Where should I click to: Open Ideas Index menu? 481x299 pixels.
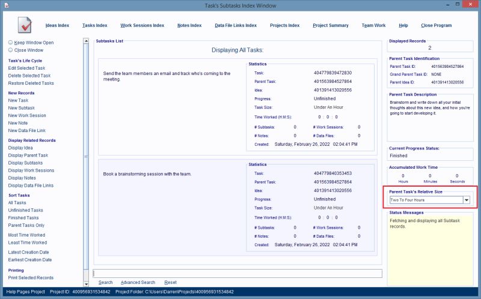point(57,25)
